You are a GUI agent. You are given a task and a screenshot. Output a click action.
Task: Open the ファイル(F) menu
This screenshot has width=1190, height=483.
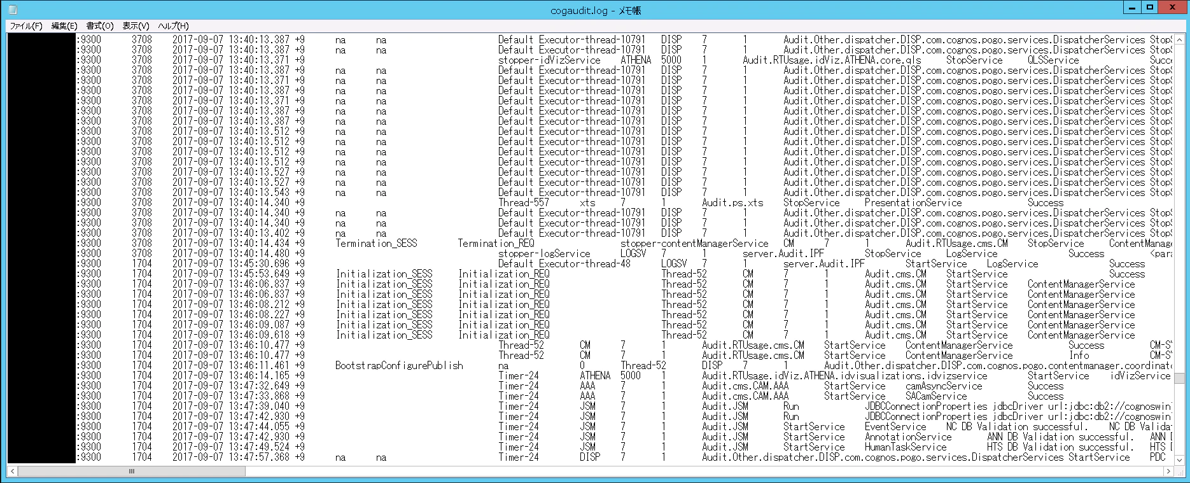point(26,26)
